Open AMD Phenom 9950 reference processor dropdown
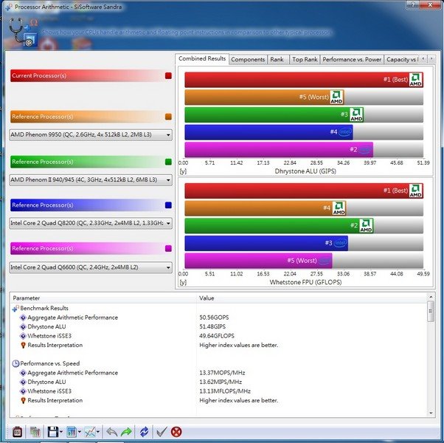The width and height of the screenshot is (444, 443). pyautogui.click(x=91, y=134)
